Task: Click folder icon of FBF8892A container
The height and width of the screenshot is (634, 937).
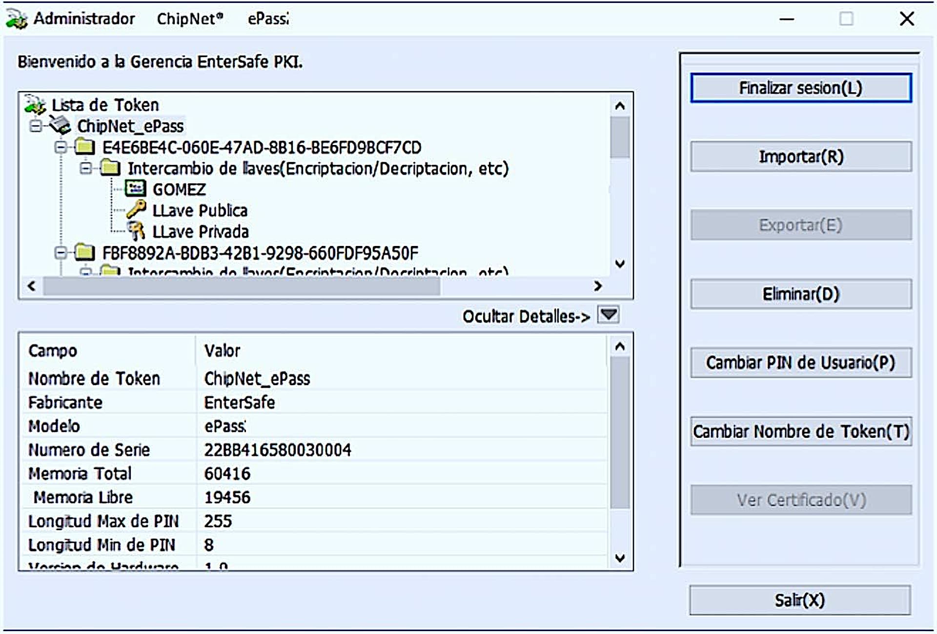Action: click(x=84, y=252)
